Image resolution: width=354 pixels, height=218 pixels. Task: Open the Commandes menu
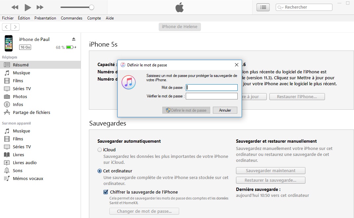pos(72,18)
